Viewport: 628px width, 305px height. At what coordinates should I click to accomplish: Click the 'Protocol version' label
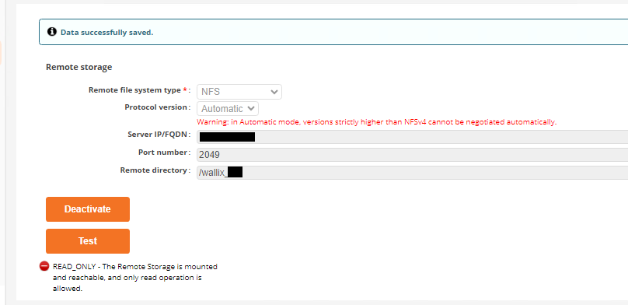[155, 107]
